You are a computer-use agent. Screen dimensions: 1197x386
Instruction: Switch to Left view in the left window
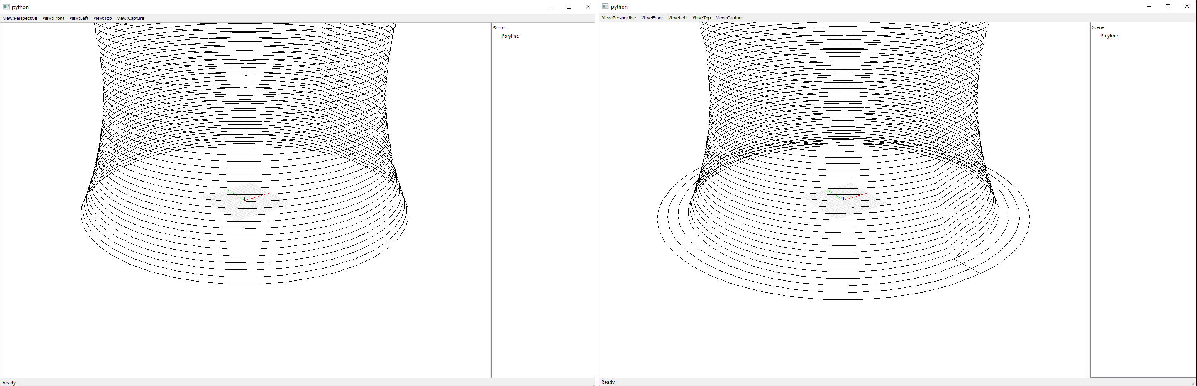click(x=79, y=18)
